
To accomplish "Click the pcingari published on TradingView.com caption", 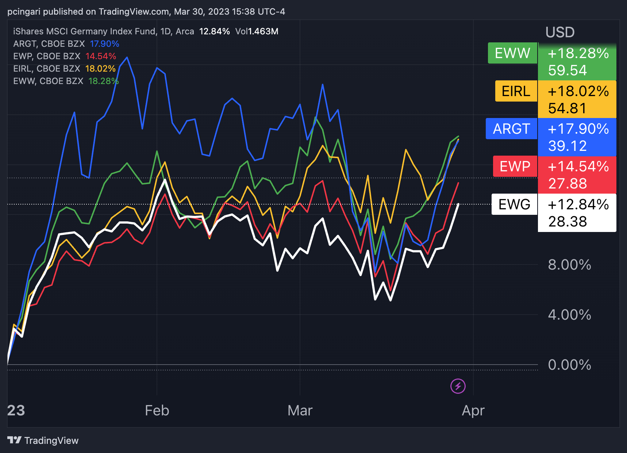I will tap(146, 12).
